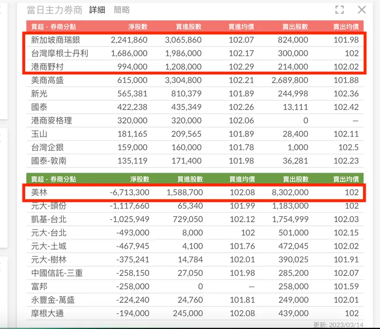Expand the panel with the fullscreen icon
The width and height of the screenshot is (380, 329).
click(x=339, y=10)
